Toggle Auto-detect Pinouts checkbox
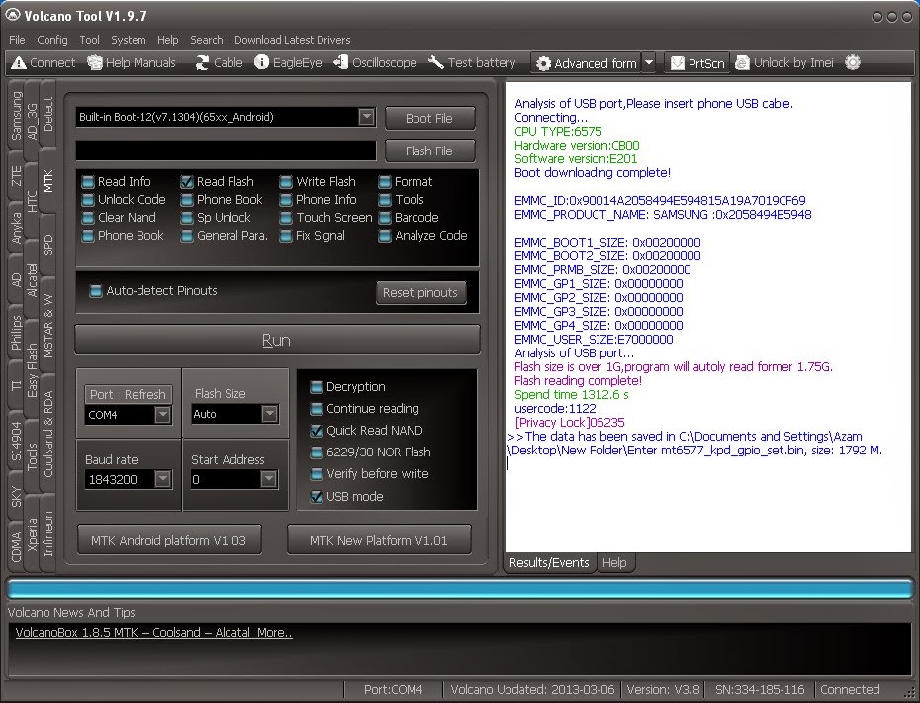Screen dimensions: 920x703 coord(96,291)
